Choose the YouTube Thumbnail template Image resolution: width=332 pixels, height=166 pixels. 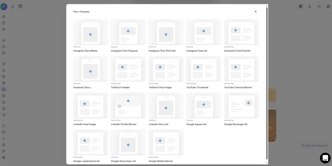[x=204, y=69]
